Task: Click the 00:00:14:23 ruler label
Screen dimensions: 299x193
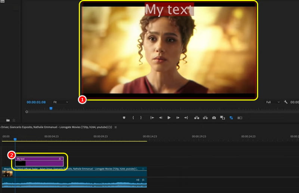Action: (150, 136)
